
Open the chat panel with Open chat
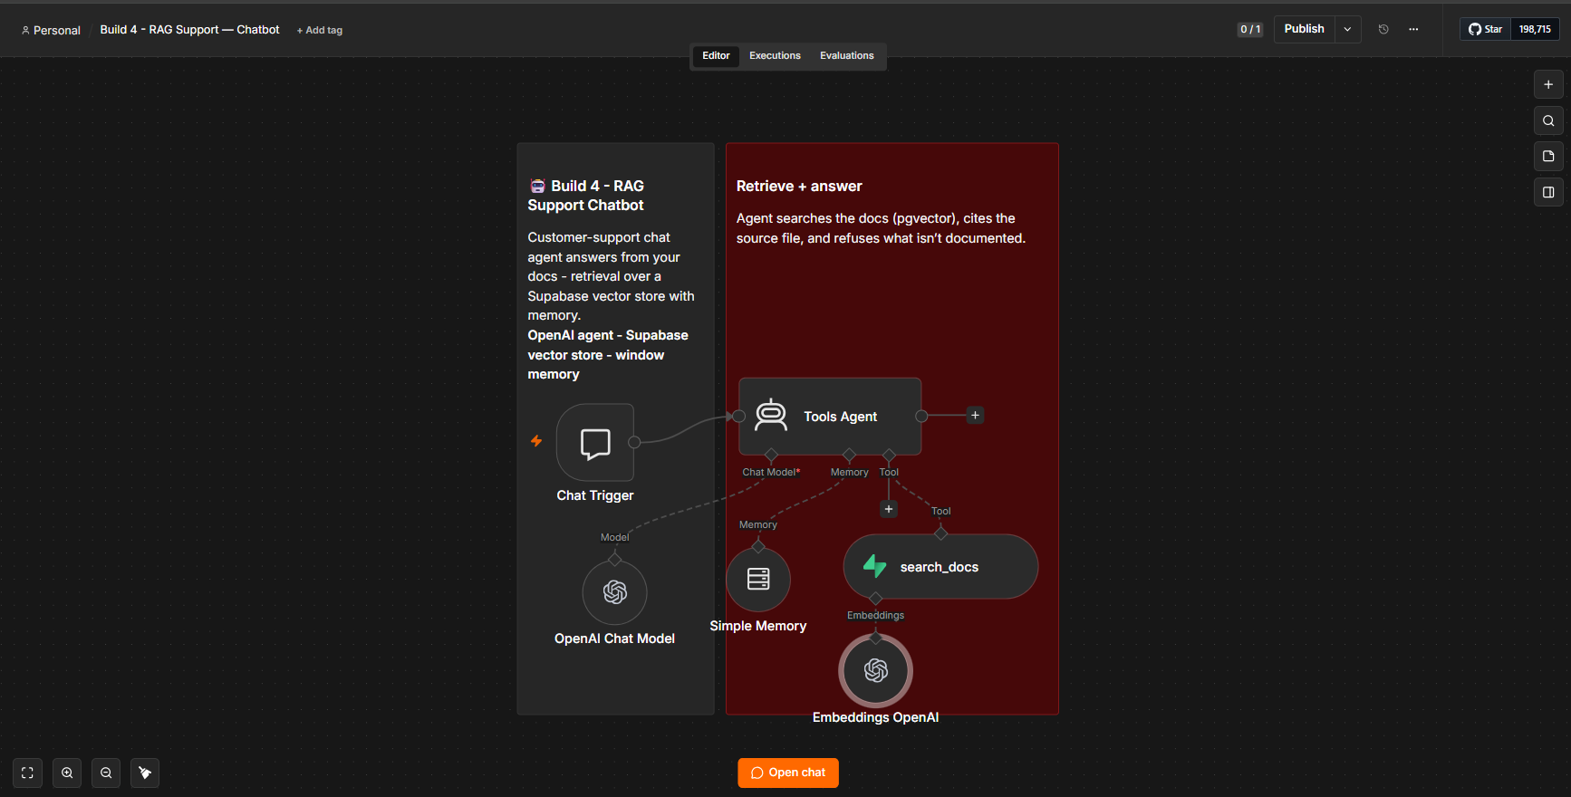point(788,773)
